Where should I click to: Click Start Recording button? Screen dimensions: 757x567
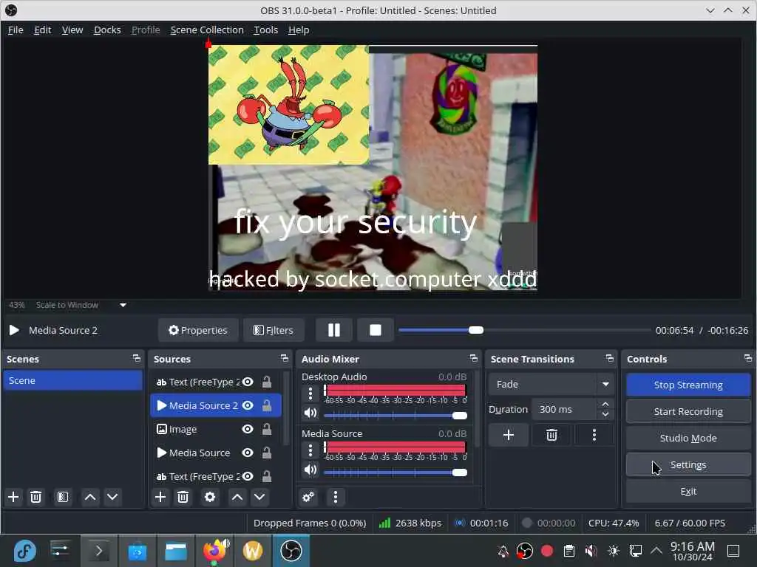pyautogui.click(x=688, y=412)
